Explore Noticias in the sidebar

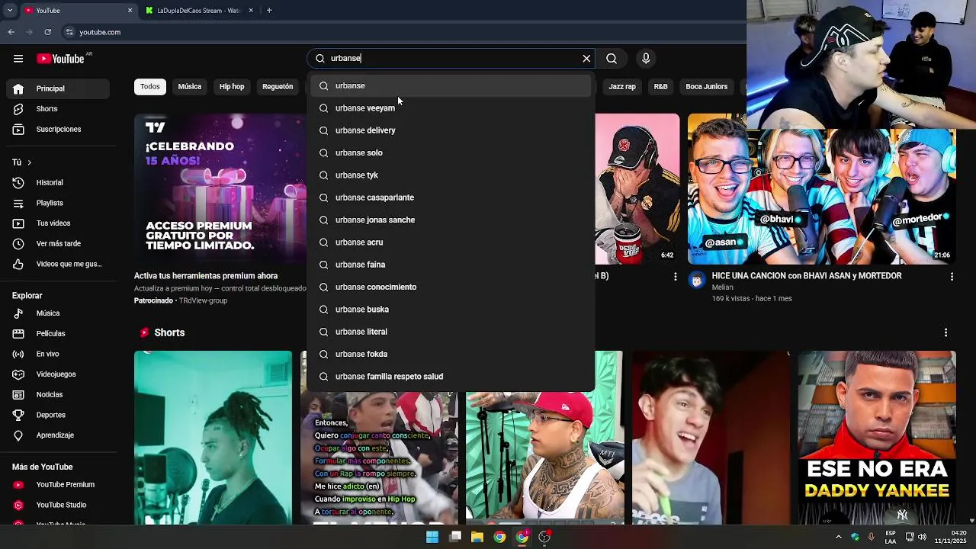59,395
